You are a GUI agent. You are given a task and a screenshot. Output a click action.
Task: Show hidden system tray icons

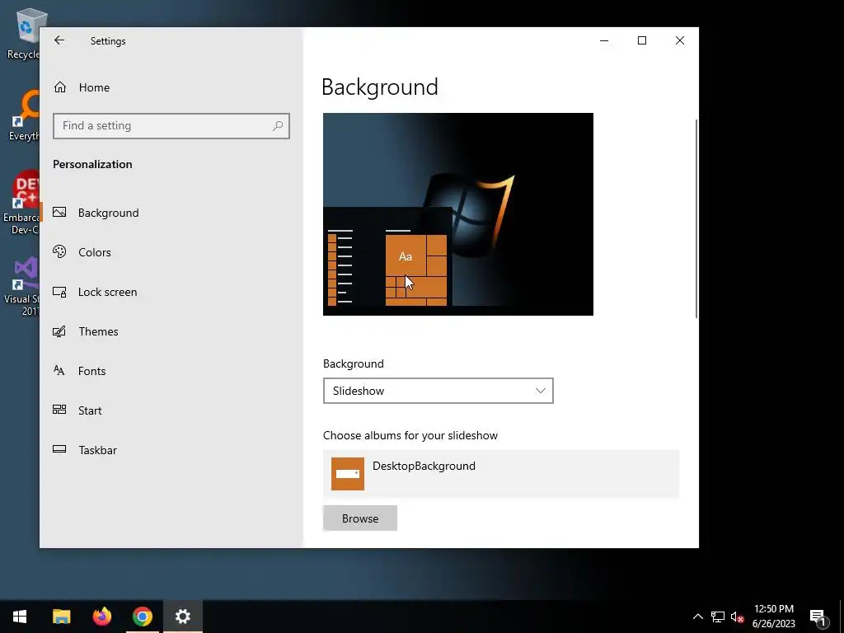(x=697, y=617)
